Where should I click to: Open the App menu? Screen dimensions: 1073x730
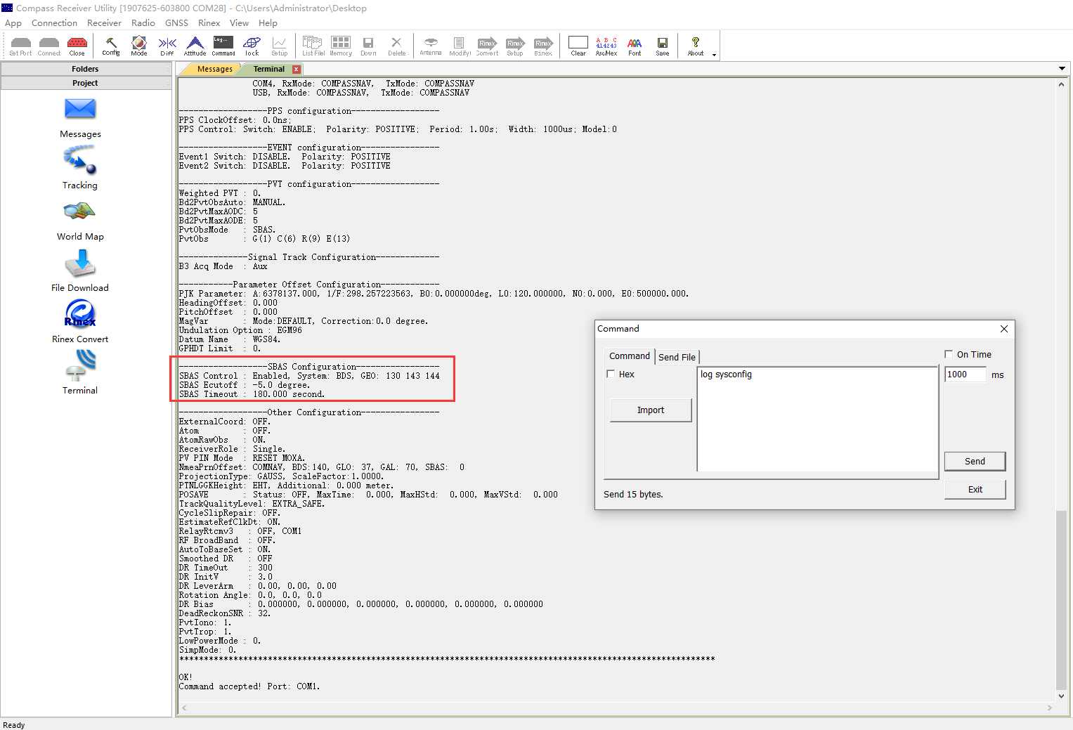pos(13,23)
